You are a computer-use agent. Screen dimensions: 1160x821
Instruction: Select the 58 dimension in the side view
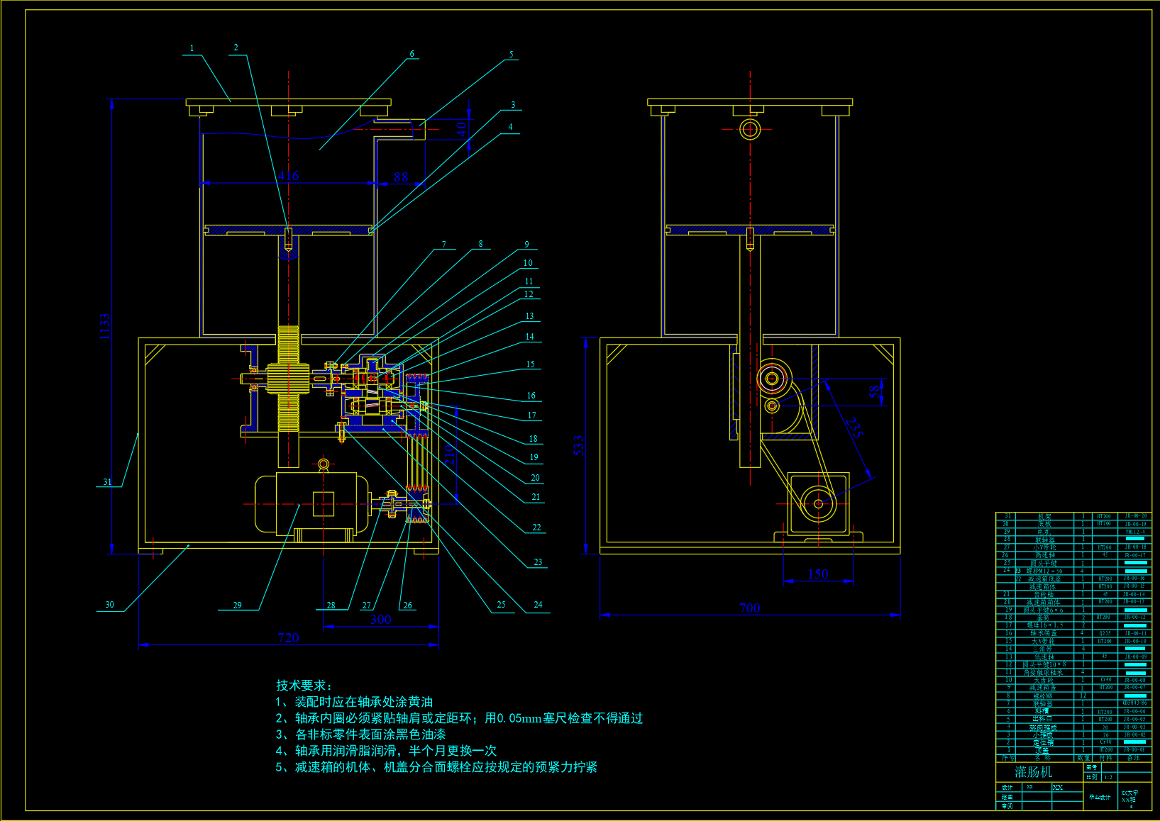pos(875,391)
